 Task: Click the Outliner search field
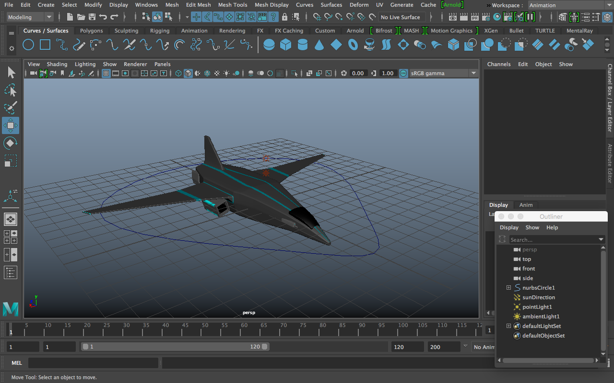553,239
